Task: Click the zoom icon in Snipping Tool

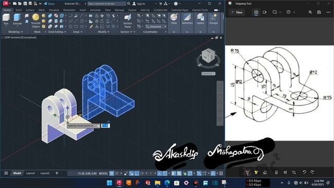Action: pos(310,12)
